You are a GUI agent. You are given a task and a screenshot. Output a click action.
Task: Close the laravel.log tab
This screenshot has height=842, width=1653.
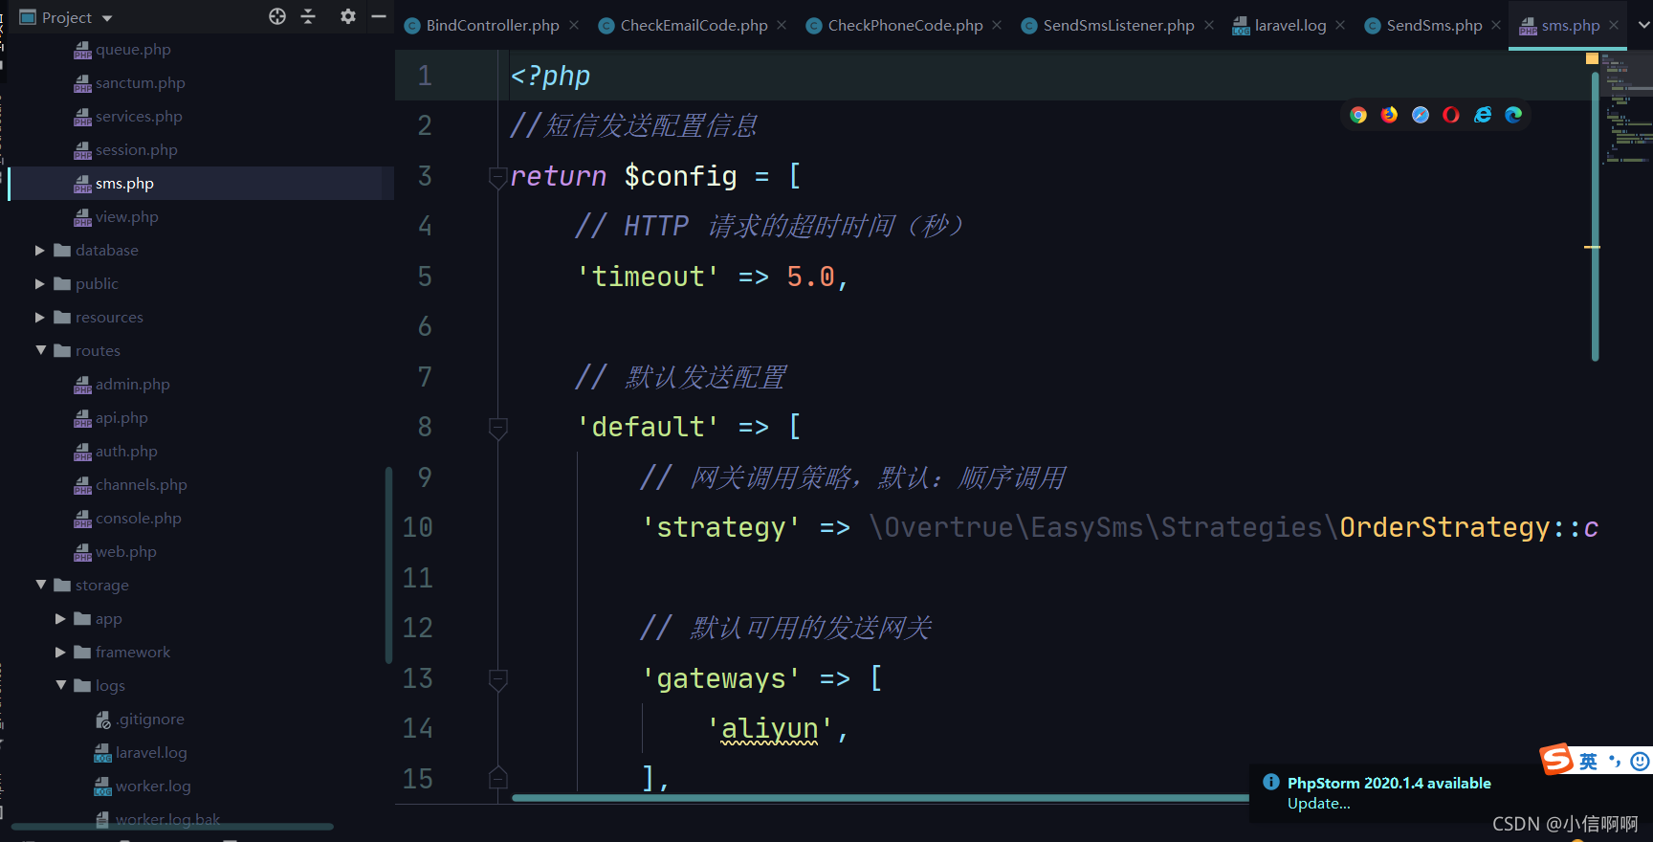(1340, 25)
